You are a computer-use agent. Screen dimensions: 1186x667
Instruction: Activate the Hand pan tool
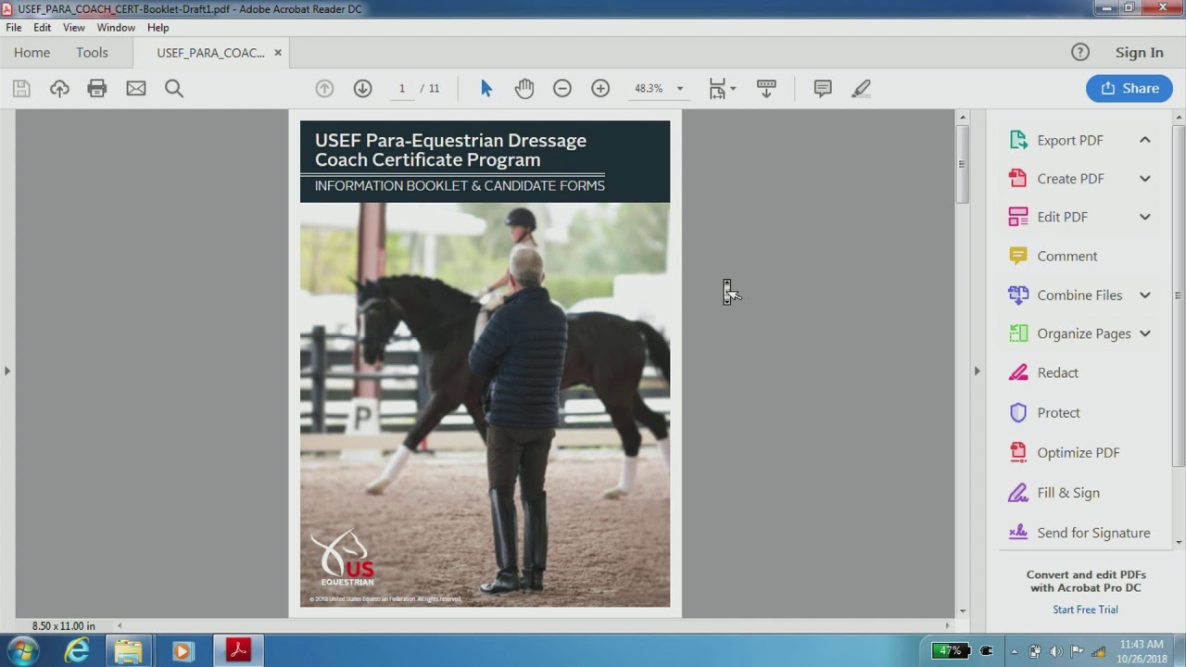tap(524, 88)
